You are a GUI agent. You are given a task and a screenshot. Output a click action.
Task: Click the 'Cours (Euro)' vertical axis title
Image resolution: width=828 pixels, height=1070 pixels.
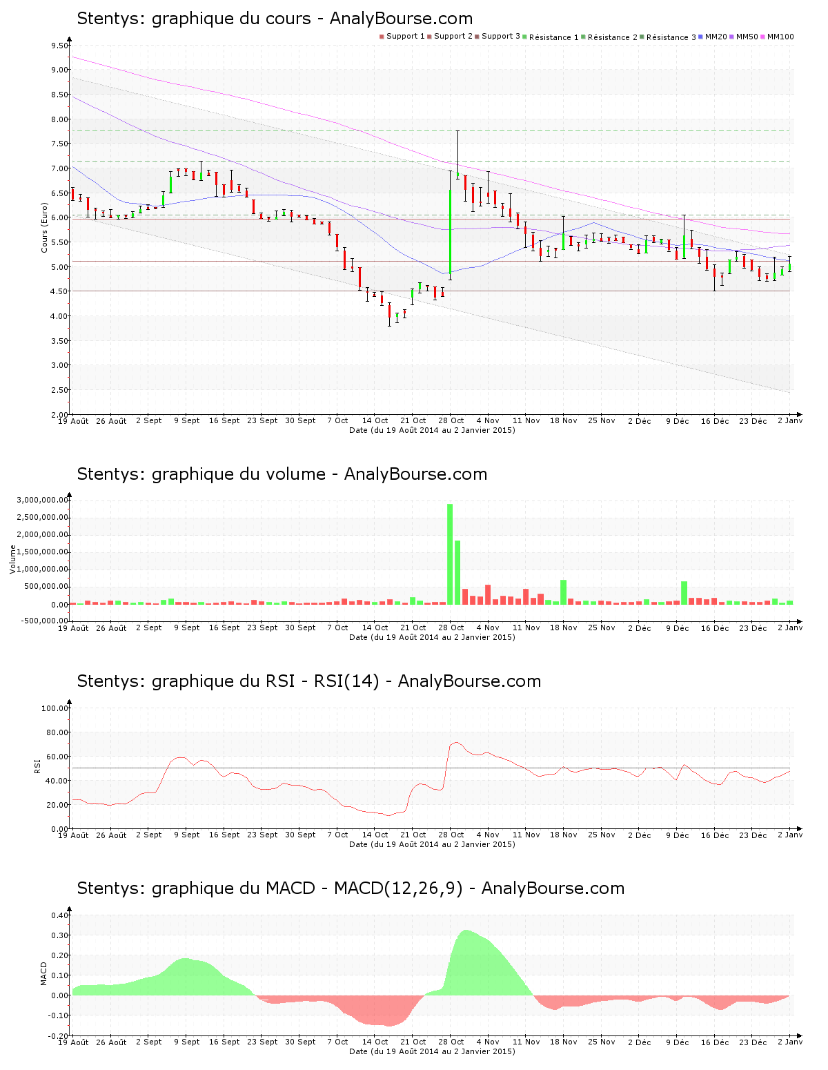pos(44,227)
